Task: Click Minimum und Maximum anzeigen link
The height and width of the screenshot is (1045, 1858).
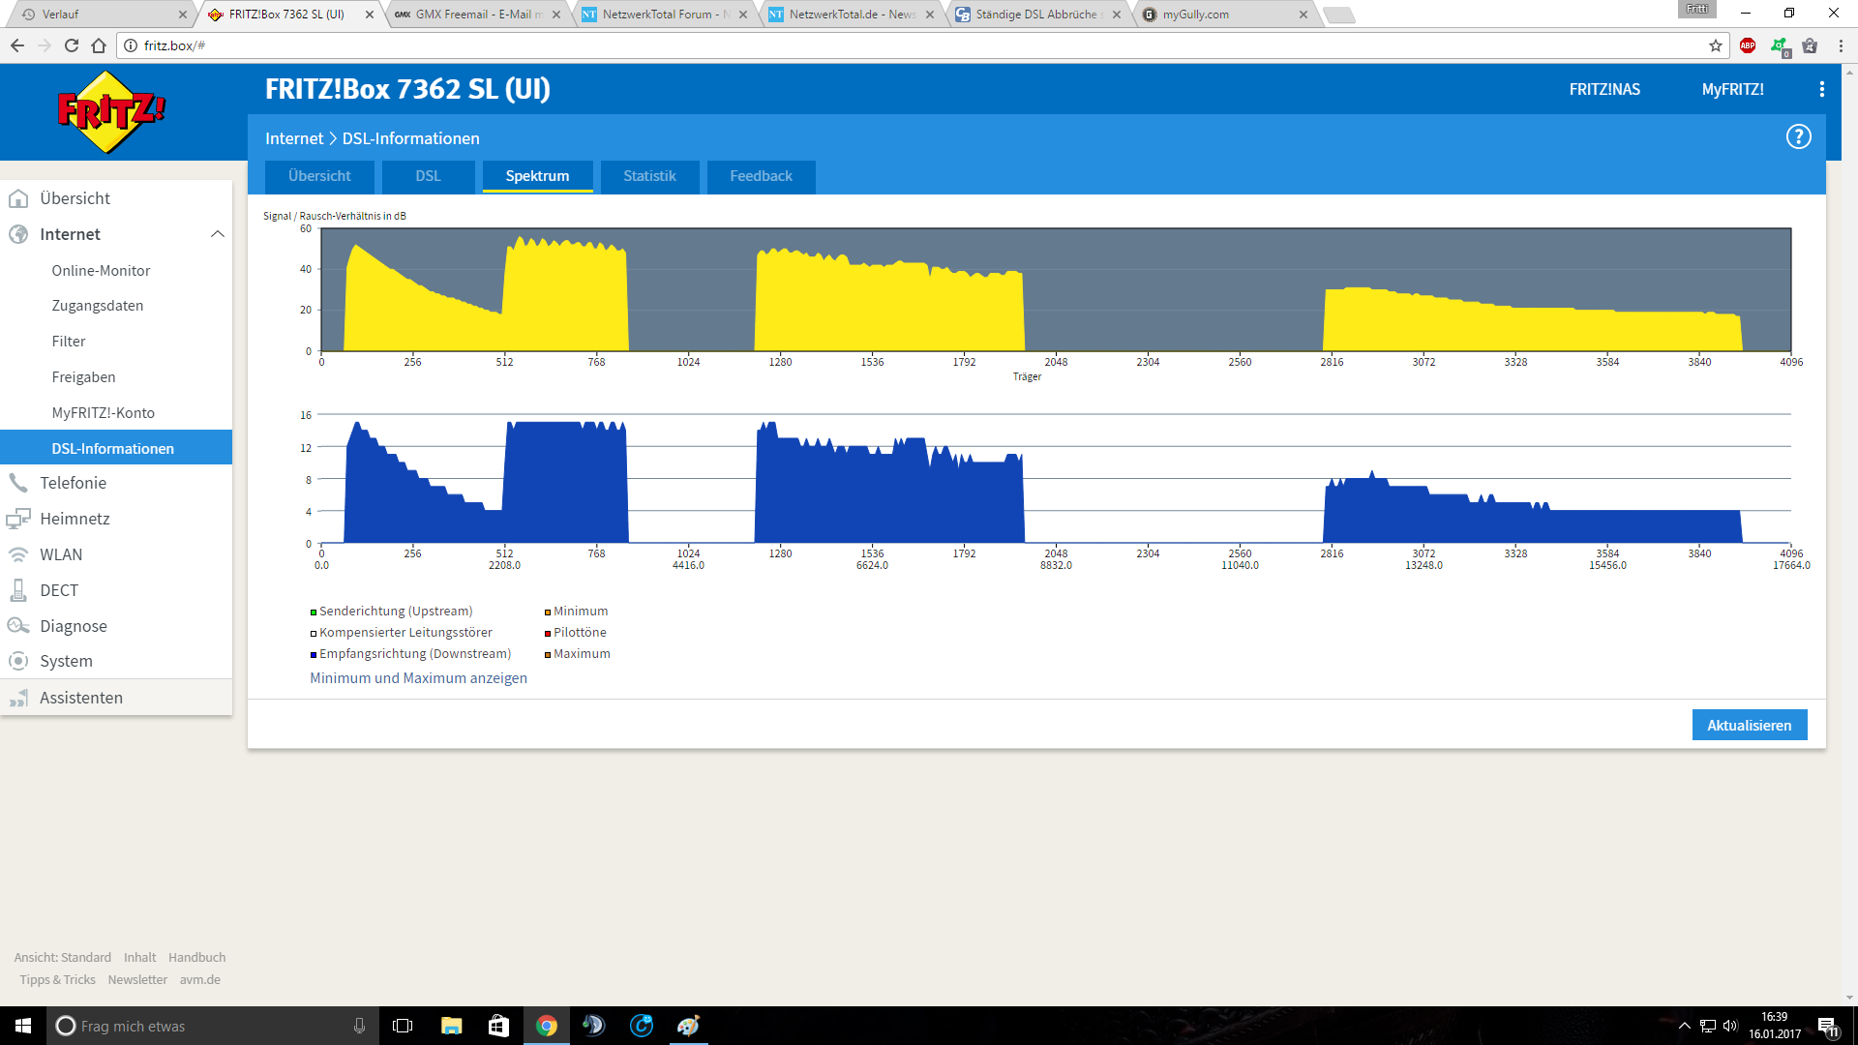Action: pyautogui.click(x=418, y=678)
